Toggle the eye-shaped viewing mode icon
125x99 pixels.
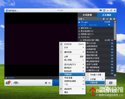[x=16, y=83]
